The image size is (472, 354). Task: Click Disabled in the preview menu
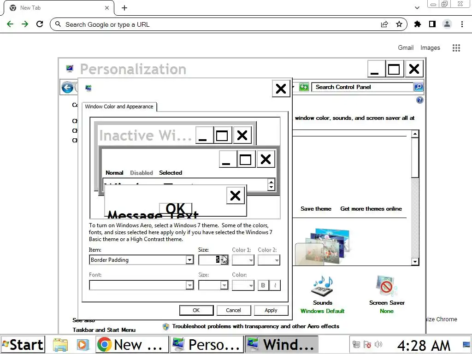click(142, 173)
